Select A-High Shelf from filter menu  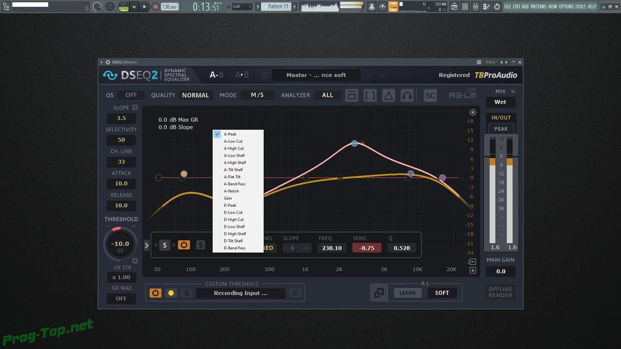pyautogui.click(x=238, y=162)
